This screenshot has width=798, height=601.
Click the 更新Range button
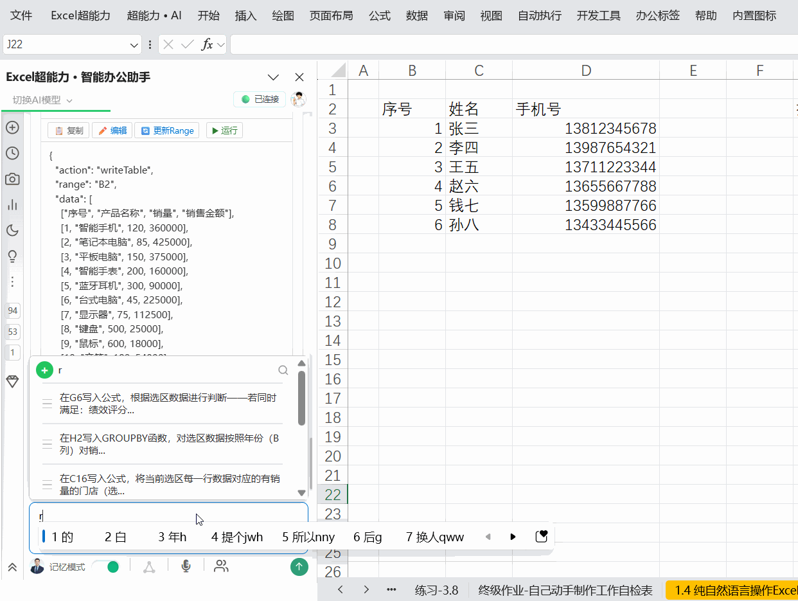(x=167, y=130)
